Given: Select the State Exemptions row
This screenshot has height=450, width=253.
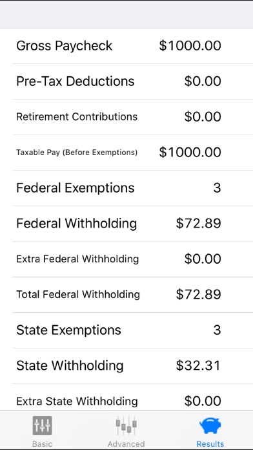Looking at the screenshot, I should tap(126, 330).
